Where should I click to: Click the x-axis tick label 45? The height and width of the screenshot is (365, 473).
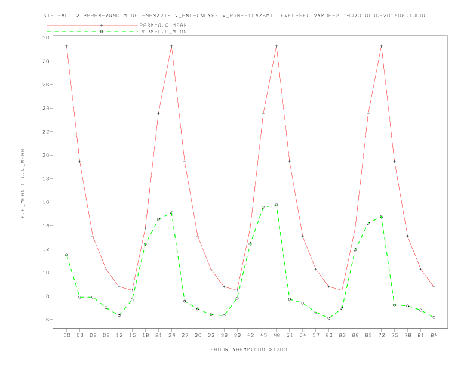pos(263,335)
